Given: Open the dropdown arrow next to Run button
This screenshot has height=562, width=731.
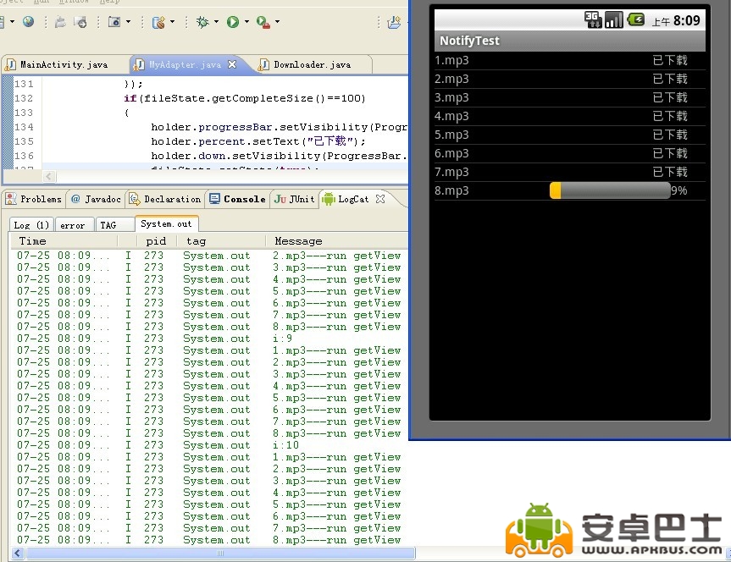Looking at the screenshot, I should click(x=246, y=22).
